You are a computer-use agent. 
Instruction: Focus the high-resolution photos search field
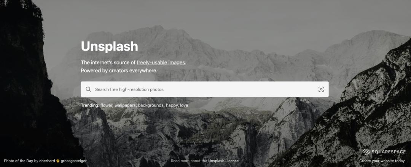click(204, 89)
